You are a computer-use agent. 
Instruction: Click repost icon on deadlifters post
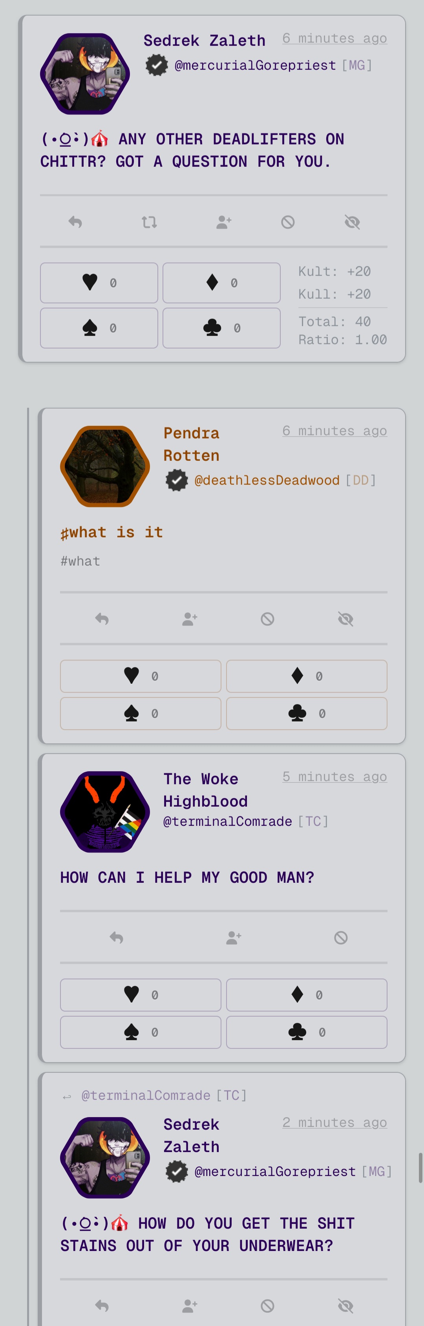[x=149, y=222]
